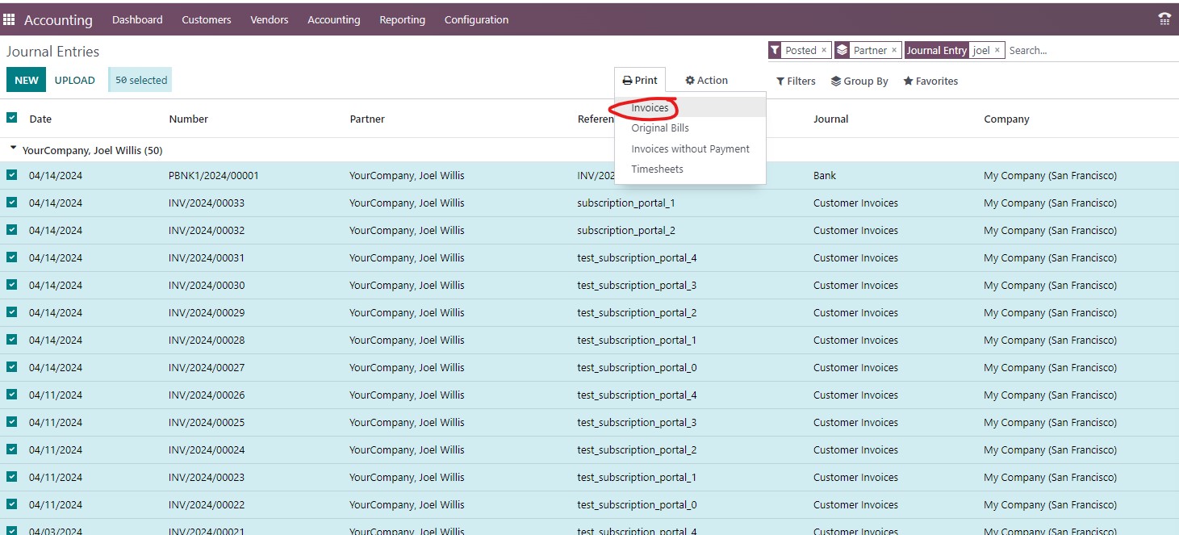
Task: Open the apps grid menu icon
Action: [x=9, y=19]
